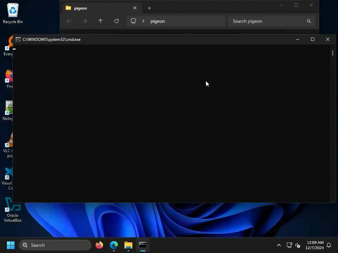Viewport: 338px width, 253px height.
Task: Open the notifications bell icon
Action: (x=329, y=245)
